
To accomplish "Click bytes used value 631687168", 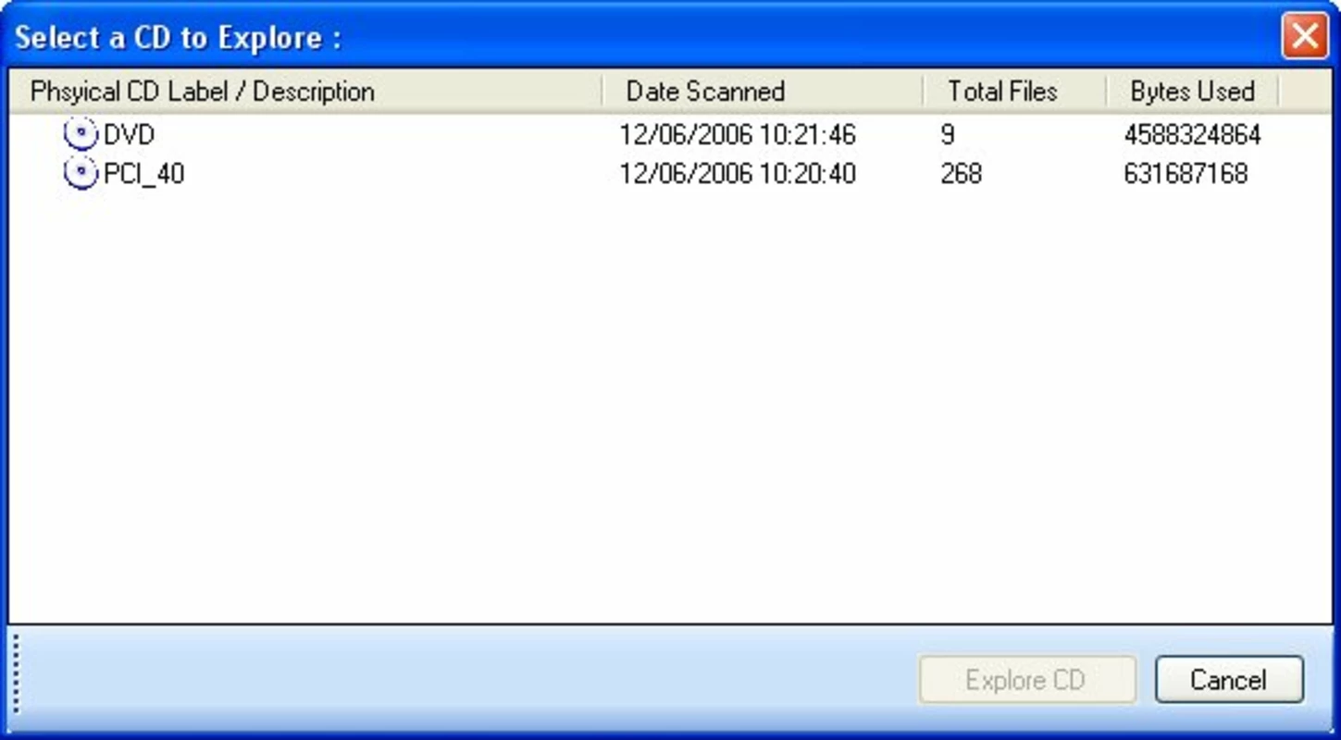I will [1186, 173].
